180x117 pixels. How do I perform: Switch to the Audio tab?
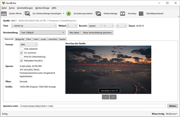(x=43, y=39)
